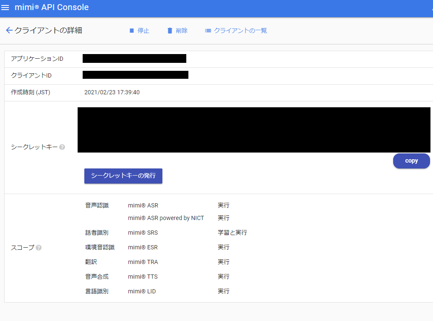
Task: Navigate to クライアントの一覧
Action: (240, 30)
